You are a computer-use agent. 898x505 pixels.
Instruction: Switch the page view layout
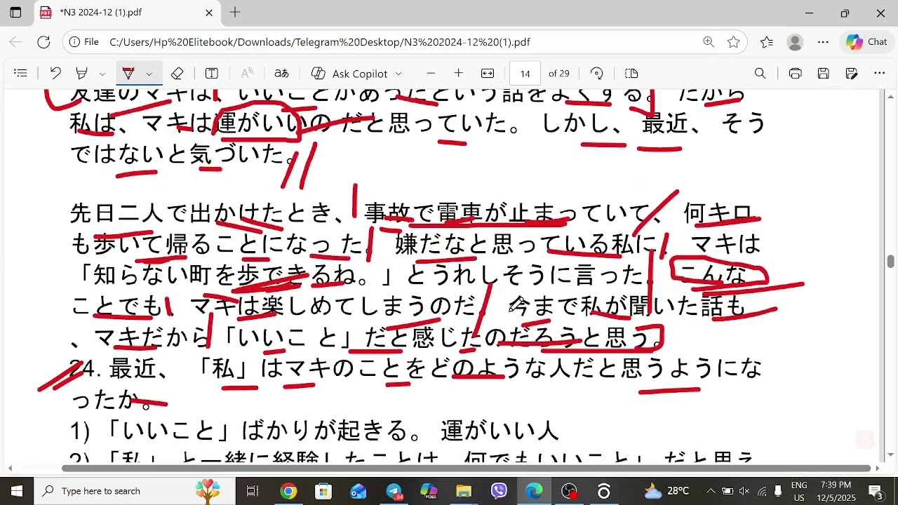coord(631,74)
